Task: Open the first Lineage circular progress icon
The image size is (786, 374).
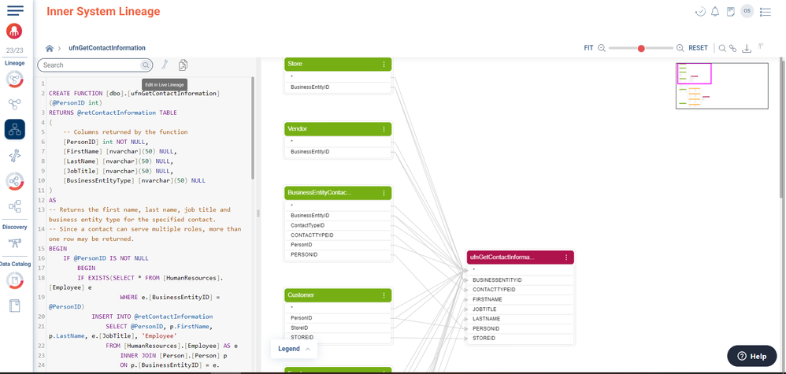Action: pos(14,80)
